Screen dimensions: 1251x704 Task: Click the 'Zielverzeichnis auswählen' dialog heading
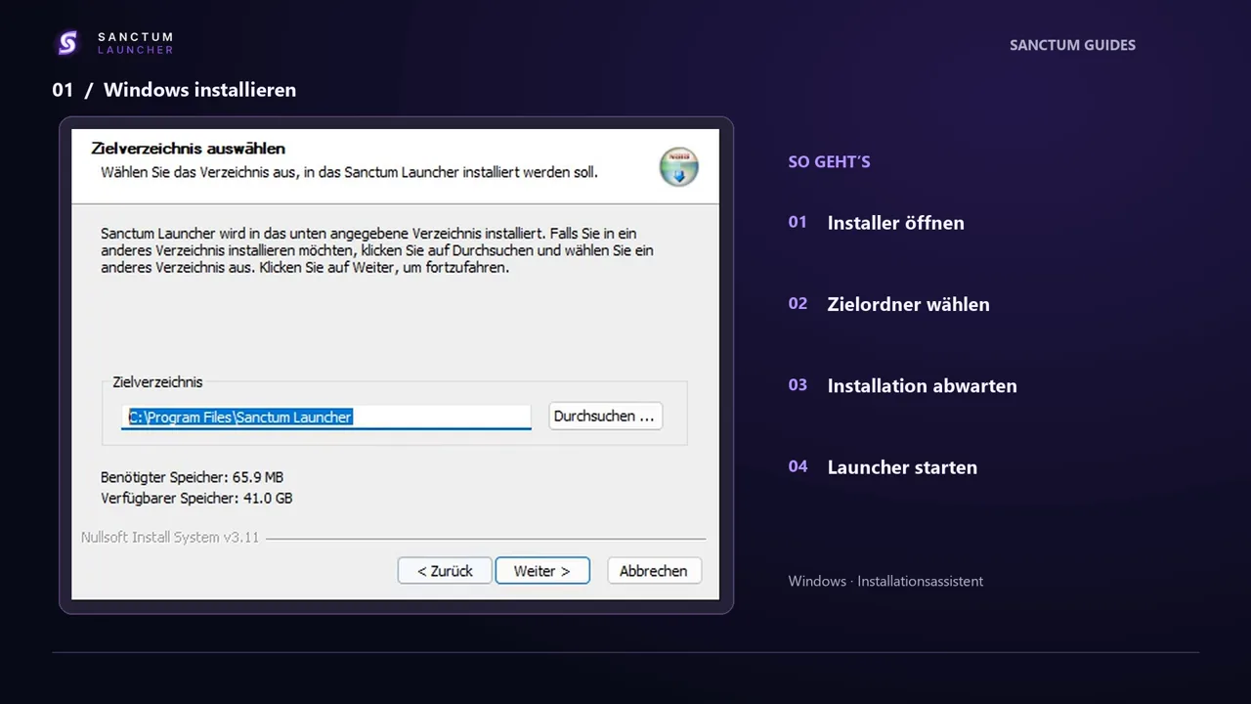(189, 149)
